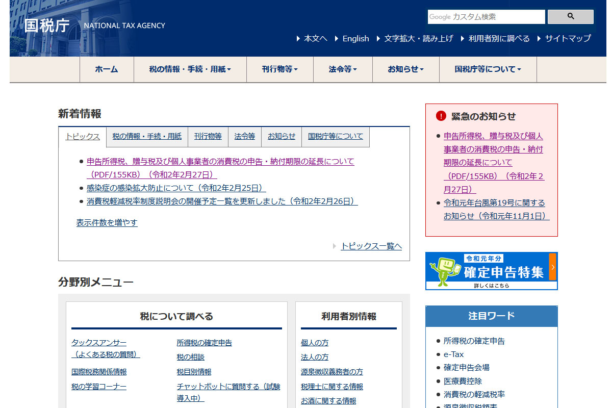This screenshot has width=612, height=408.
Task: Type in the Google custom search field
Action: 486,17
